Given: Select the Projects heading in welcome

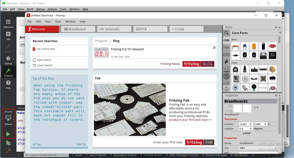Looking at the screenshot, I should pyautogui.click(x=101, y=41).
